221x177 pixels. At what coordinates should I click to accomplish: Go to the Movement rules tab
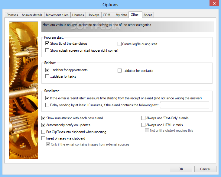click(x=57, y=15)
